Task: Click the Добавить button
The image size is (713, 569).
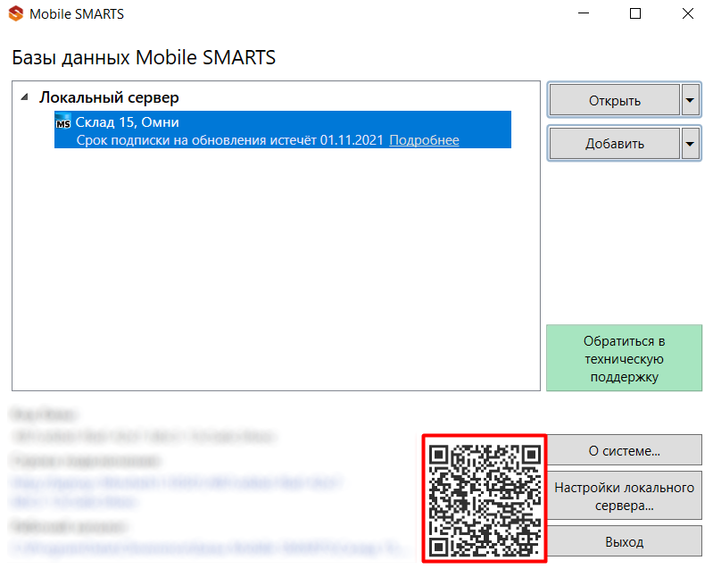Action: [x=615, y=144]
